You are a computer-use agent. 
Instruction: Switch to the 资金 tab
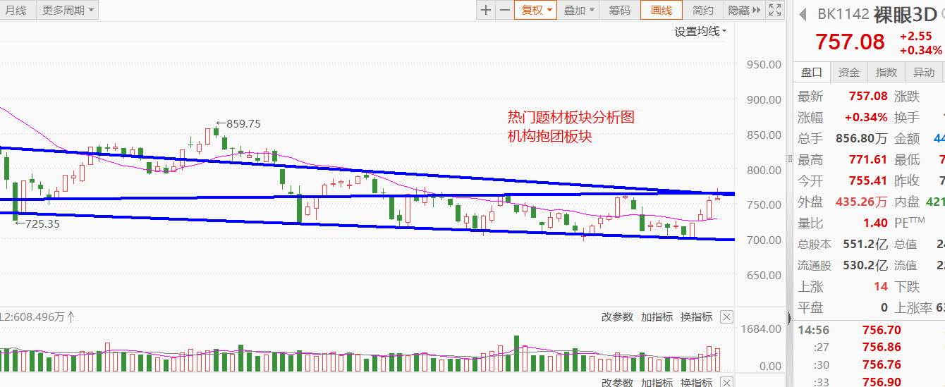point(849,72)
